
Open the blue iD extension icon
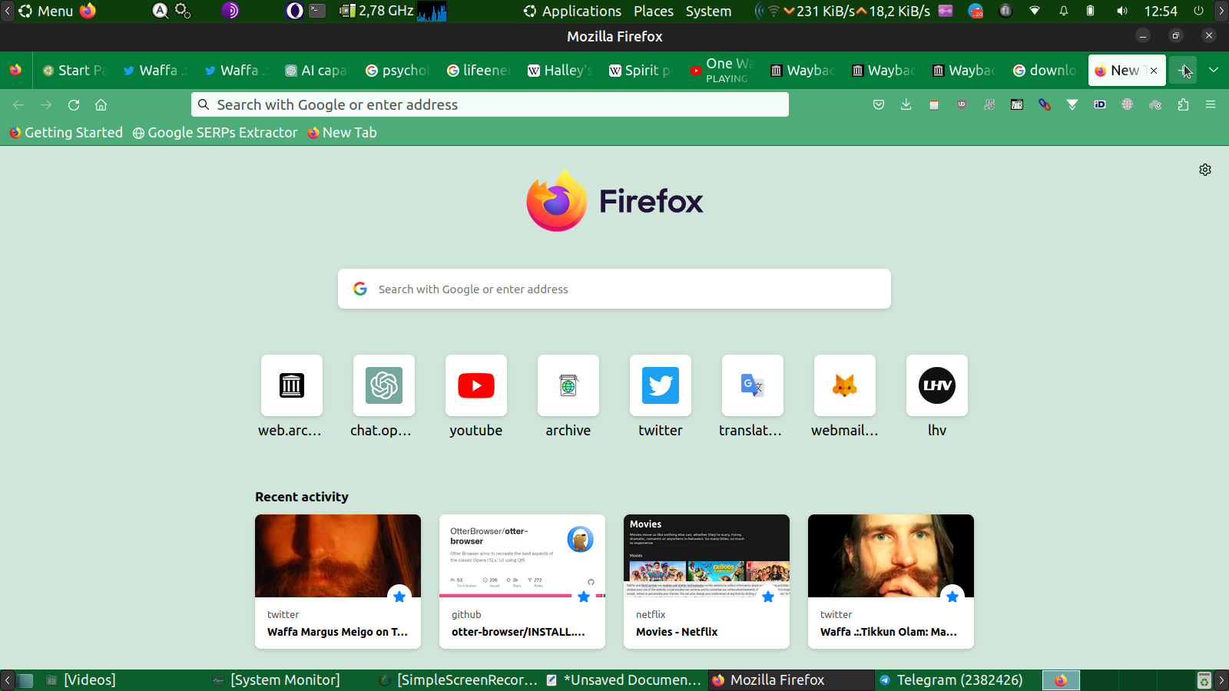point(1100,104)
